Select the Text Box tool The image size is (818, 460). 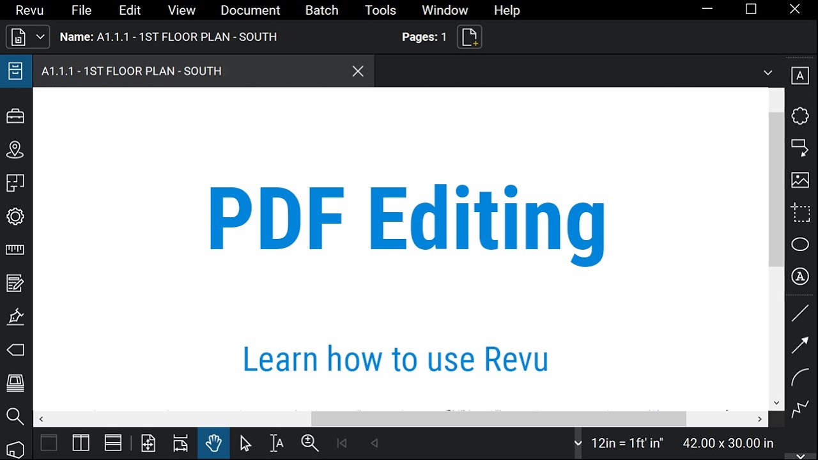point(800,76)
